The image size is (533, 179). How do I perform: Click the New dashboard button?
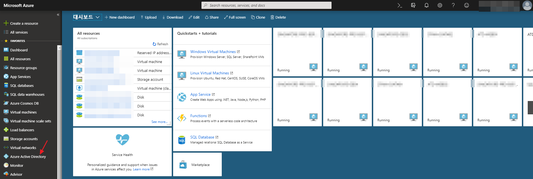click(x=119, y=17)
